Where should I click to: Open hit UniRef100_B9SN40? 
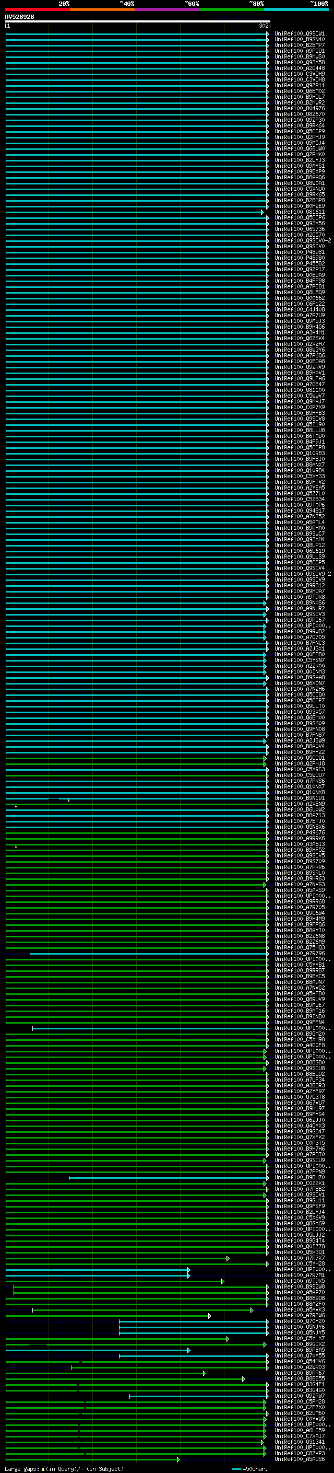[299, 40]
